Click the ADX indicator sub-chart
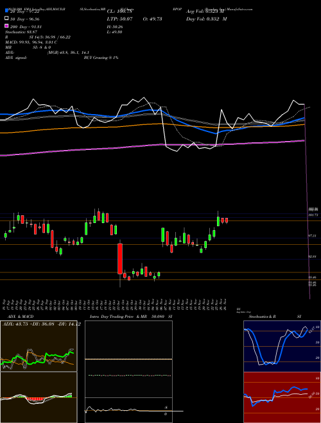Image resolution: width=321 pixels, height=423 pixels. coord(39,346)
